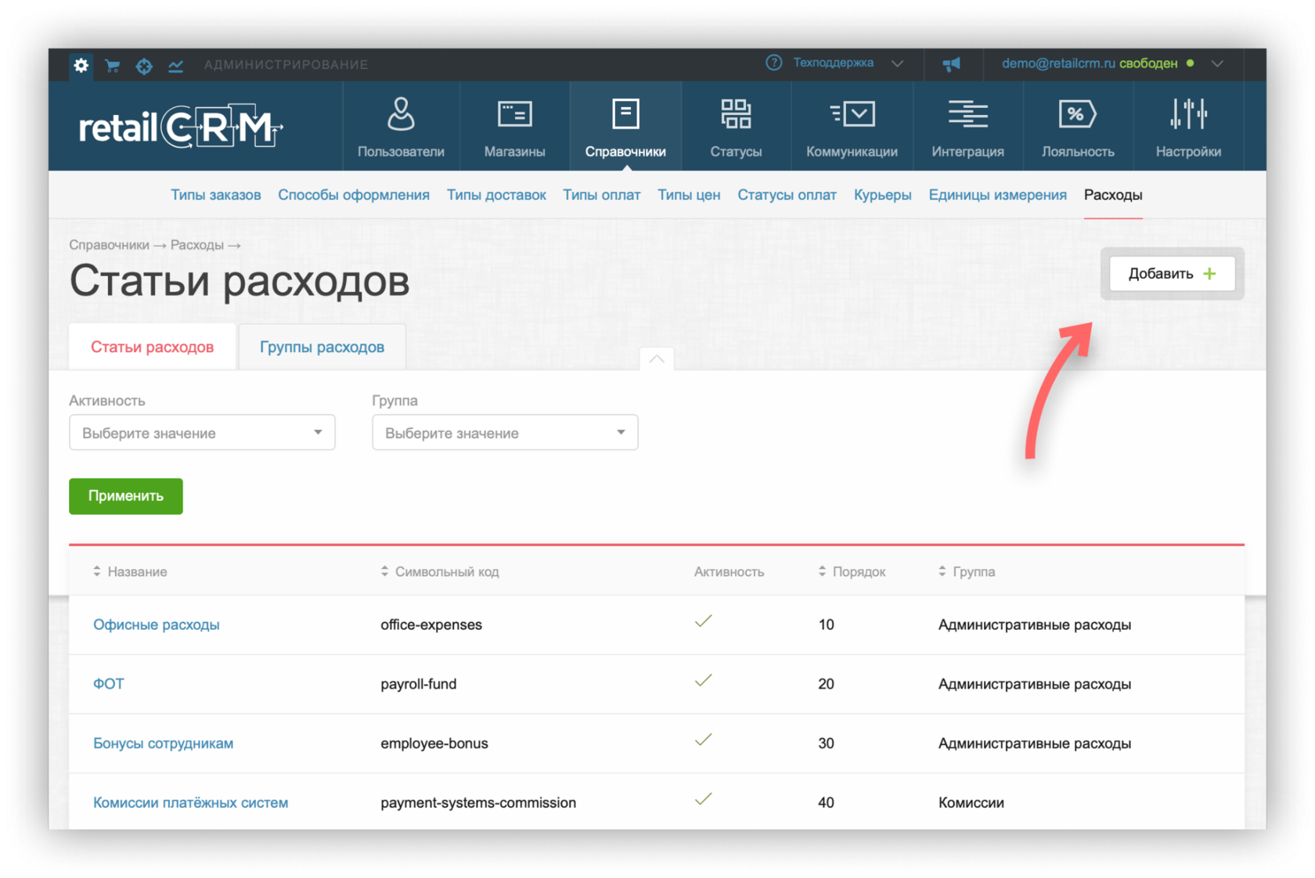Go to Статусы оплат tab
The image size is (1315, 878).
coord(787,195)
